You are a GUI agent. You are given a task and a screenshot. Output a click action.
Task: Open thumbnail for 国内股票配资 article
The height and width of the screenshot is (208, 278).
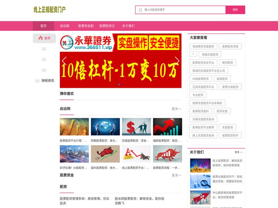[x=105, y=154]
